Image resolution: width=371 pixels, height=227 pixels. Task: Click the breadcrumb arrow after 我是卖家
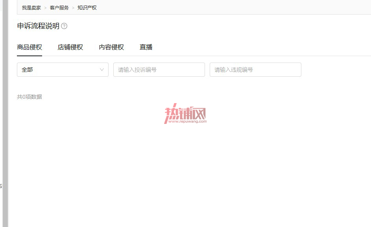[x=45, y=8]
